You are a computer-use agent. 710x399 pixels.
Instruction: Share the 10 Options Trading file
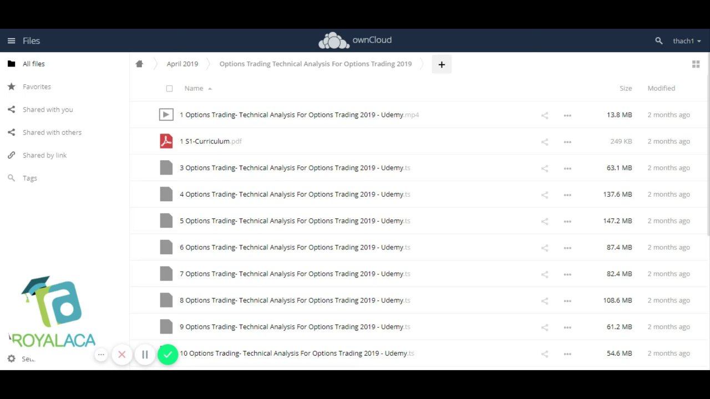tap(545, 354)
